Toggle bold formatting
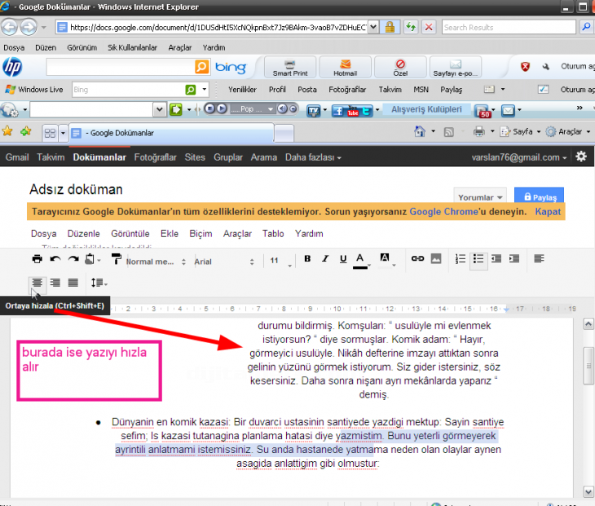 (307, 259)
